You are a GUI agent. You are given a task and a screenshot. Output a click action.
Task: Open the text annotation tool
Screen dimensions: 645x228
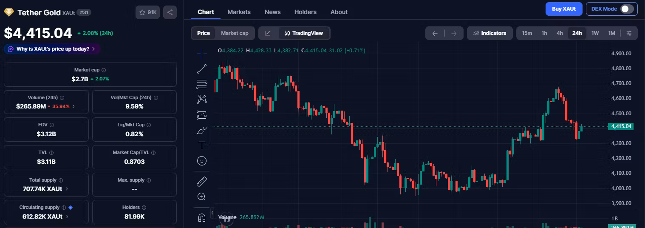202,145
